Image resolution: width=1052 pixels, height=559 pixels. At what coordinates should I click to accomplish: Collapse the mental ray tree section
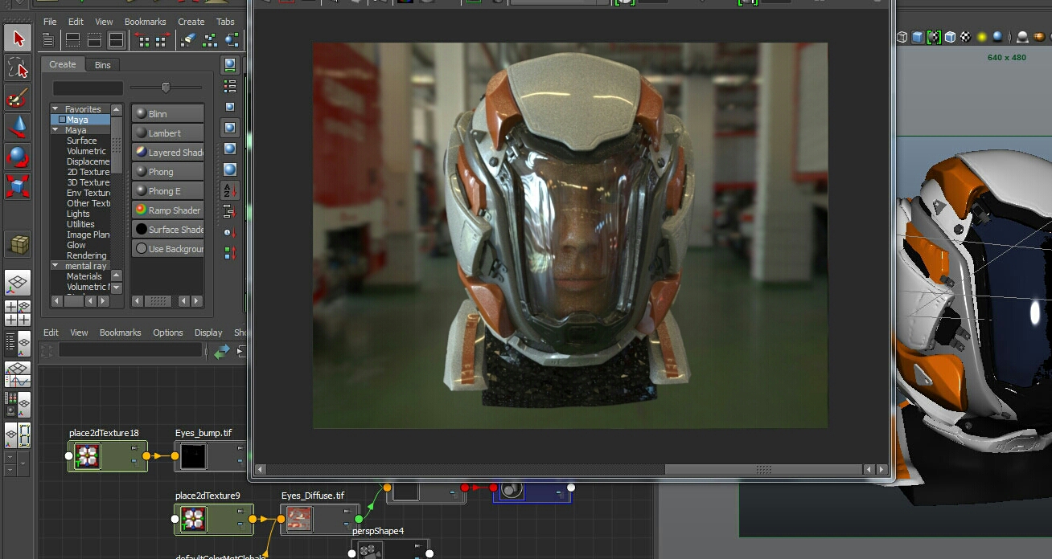(x=55, y=266)
